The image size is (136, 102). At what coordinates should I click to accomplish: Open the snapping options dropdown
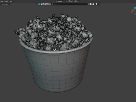[x=72, y=1]
